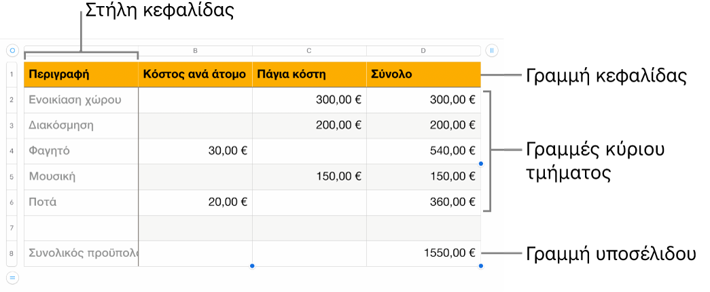Select row 1 number tab
The image size is (710, 292).
tap(12, 75)
